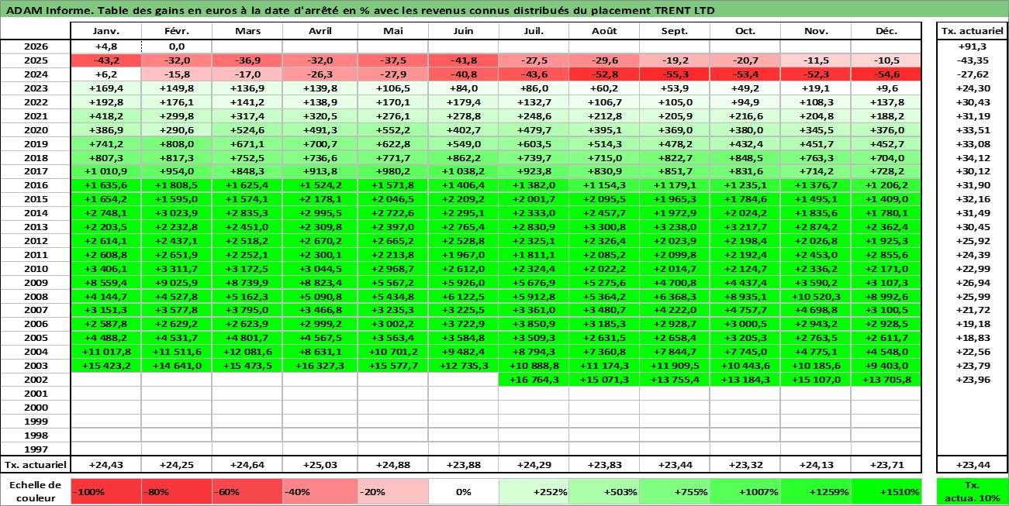Image resolution: width=1009 pixels, height=506 pixels.
Task: Select the '+1 808,5' February 2016 cell
Action: pyautogui.click(x=176, y=185)
